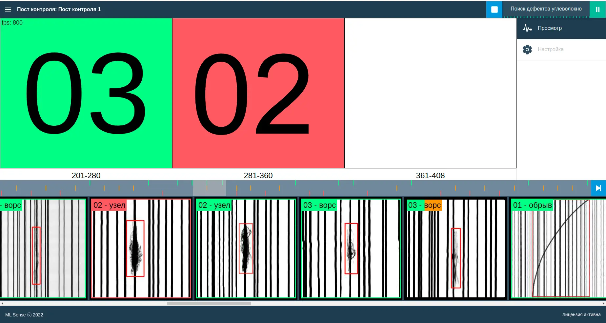Click the Просмотр waveform icon

tap(527, 28)
